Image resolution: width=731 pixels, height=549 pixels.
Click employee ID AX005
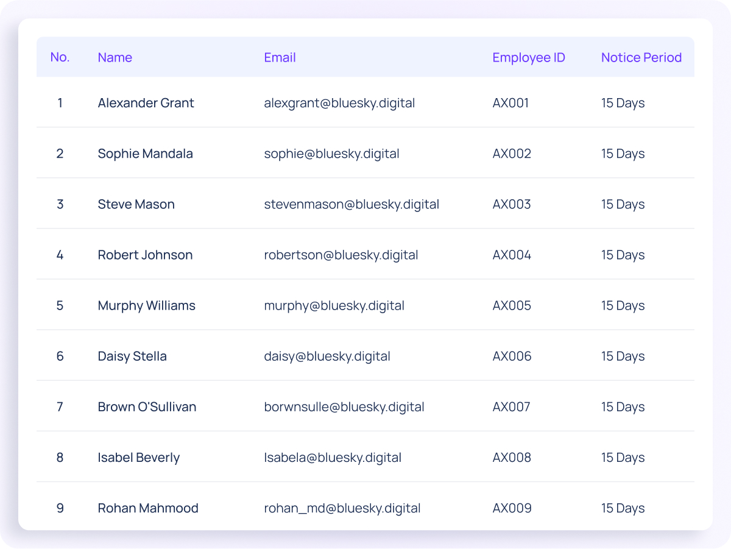(x=512, y=305)
